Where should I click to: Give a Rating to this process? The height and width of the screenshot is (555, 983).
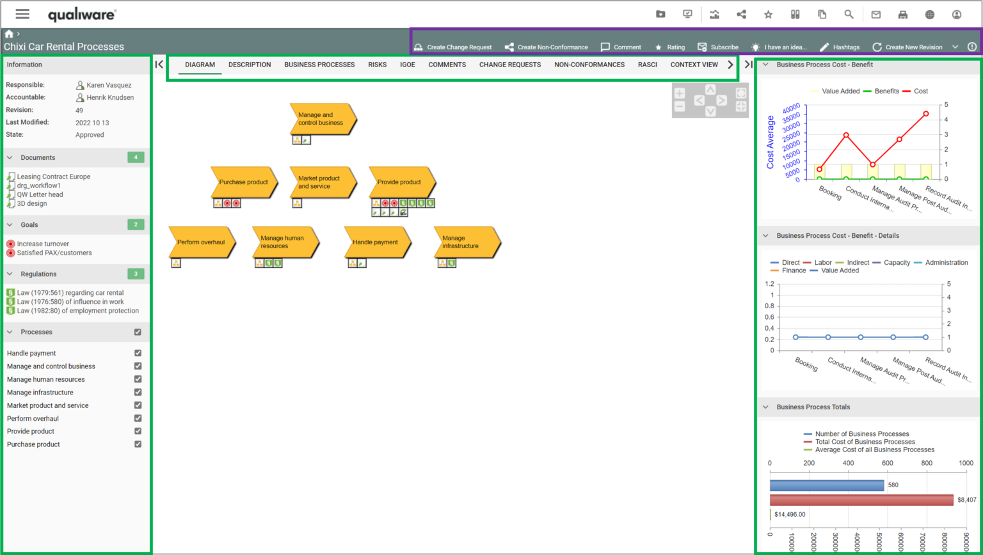(x=669, y=47)
